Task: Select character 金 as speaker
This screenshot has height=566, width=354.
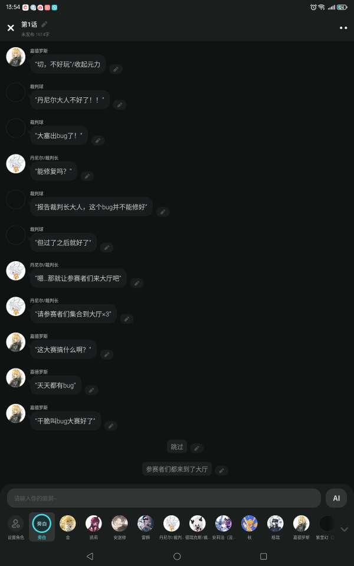Action: 67,527
